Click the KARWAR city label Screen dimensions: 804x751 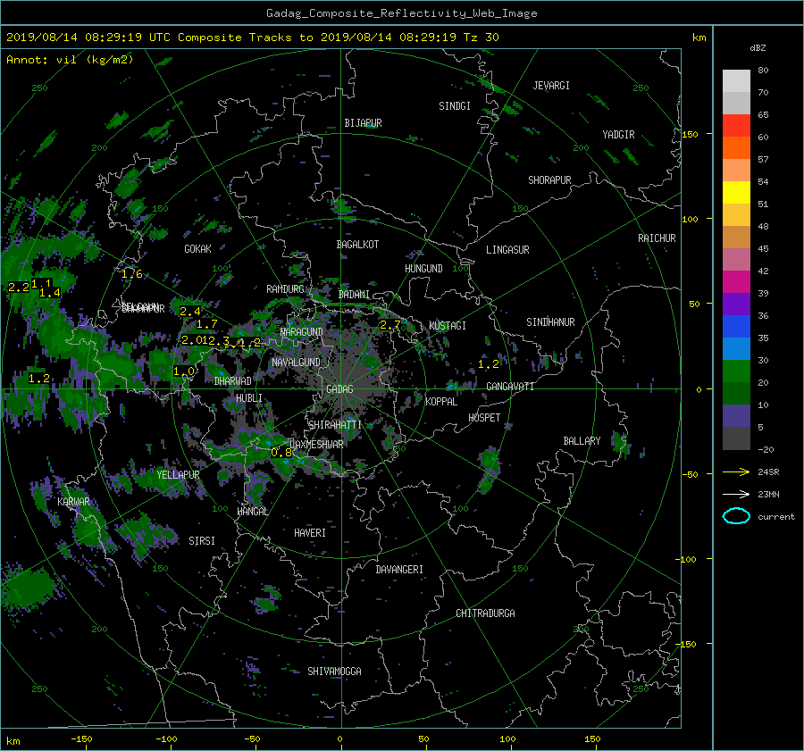coord(73,502)
